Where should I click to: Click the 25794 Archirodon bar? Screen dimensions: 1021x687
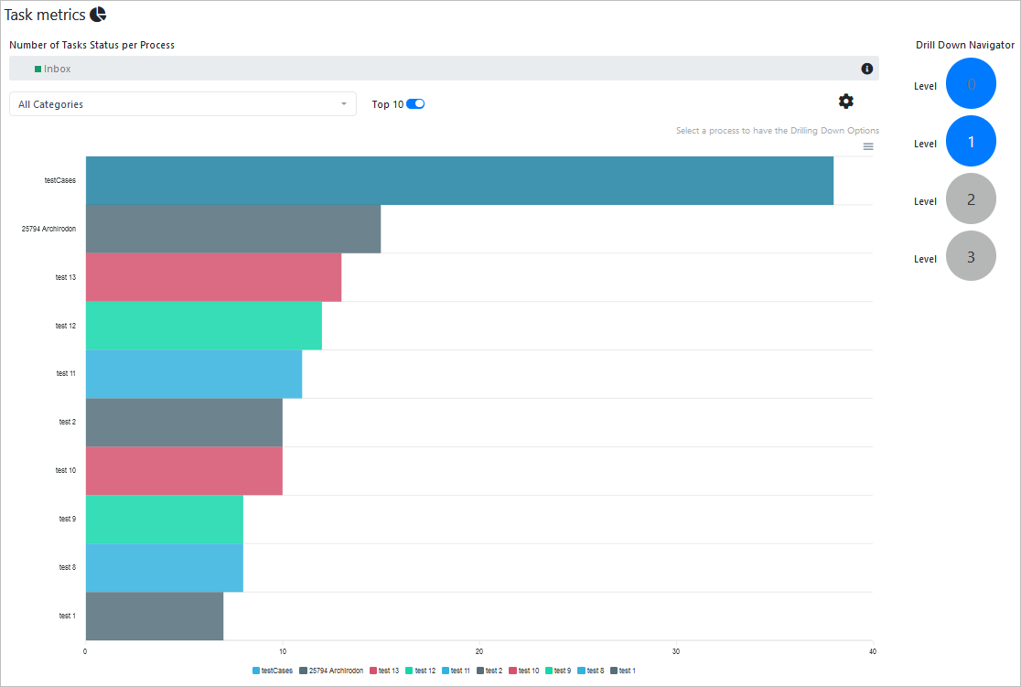[x=232, y=229]
